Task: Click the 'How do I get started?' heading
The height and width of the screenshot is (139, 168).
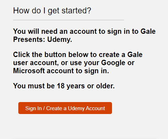Action: (x=52, y=11)
